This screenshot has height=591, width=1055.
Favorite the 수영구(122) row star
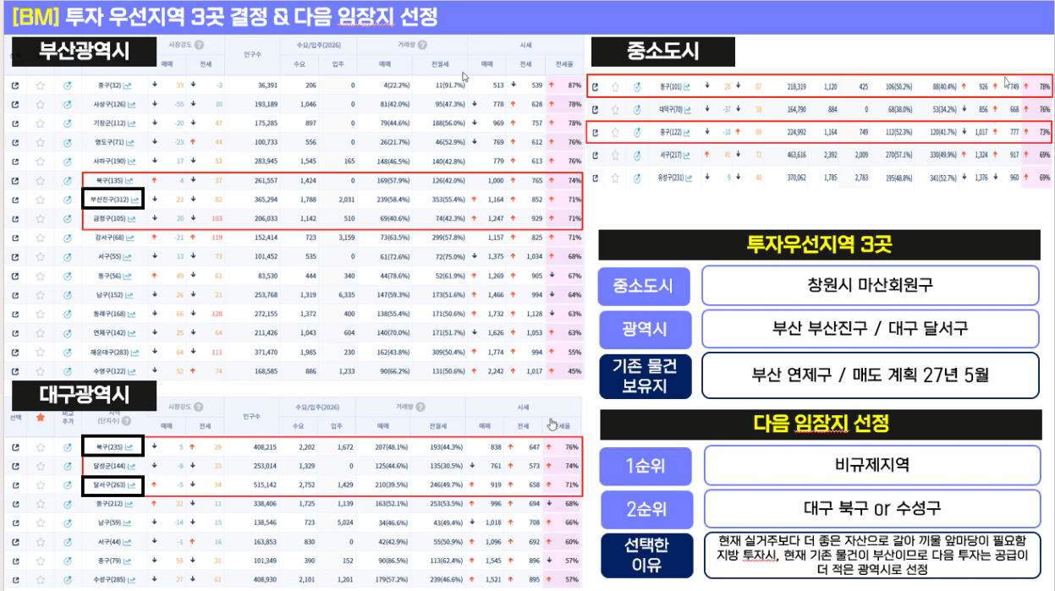[40, 370]
